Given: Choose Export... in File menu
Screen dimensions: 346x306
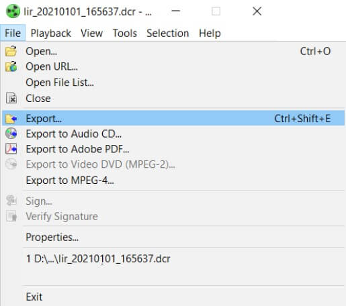Looking at the screenshot, I should tap(173, 118).
